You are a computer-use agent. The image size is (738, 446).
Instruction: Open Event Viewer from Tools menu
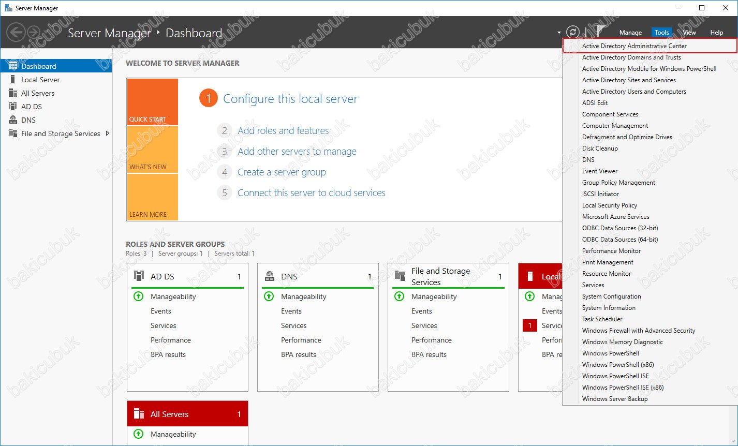pos(600,171)
